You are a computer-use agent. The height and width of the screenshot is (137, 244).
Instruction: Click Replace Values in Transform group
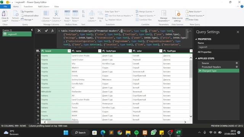click(x=113, y=20)
